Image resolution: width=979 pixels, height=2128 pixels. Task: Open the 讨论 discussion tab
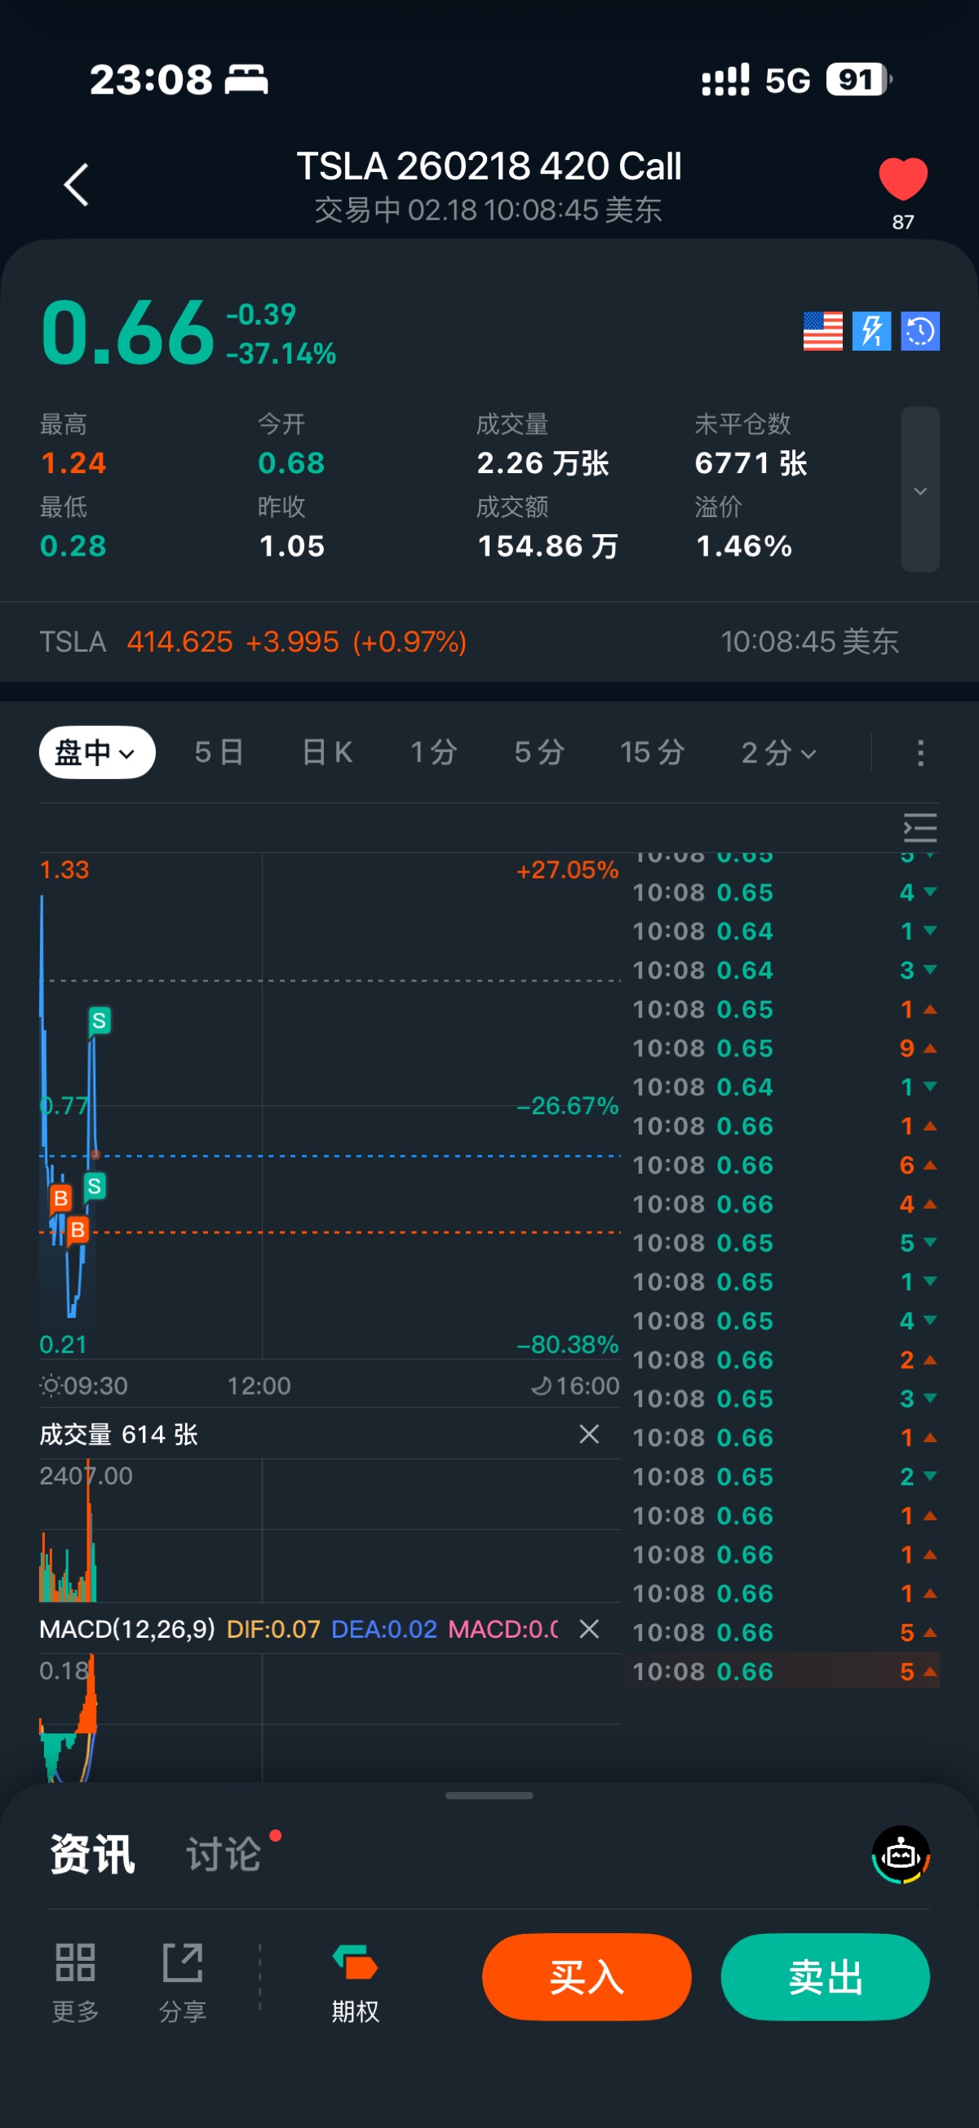coord(224,1855)
